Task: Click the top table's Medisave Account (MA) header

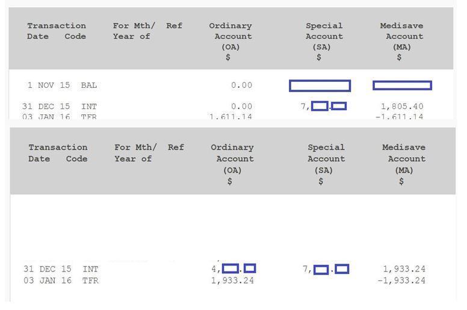Action: click(x=401, y=42)
